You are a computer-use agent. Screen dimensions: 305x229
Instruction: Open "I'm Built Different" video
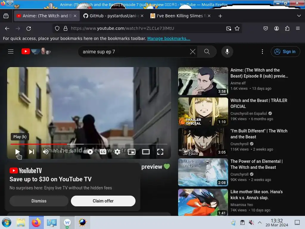pyautogui.click(x=259, y=134)
